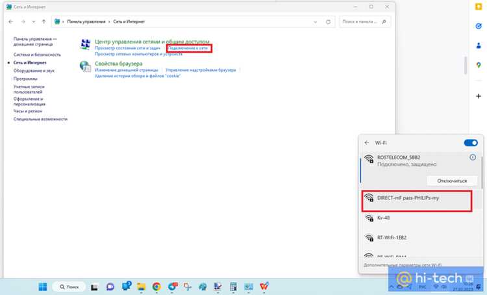Screen dimensions: 487x295
Task: Select the RT-WiFi-1EB2 network
Action: pyautogui.click(x=421, y=237)
